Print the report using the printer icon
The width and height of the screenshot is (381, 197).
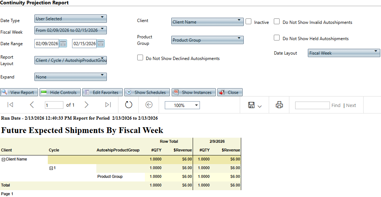coord(279,105)
